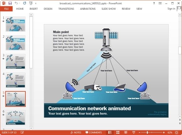Click "Communication network animated" title text
This screenshot has width=182, height=135.
[x=89, y=108]
